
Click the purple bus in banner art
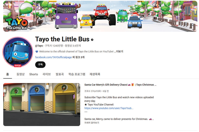[x=66, y=16]
